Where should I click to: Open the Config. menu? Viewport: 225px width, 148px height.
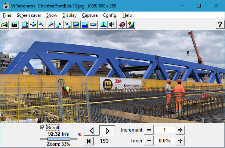click(110, 15)
